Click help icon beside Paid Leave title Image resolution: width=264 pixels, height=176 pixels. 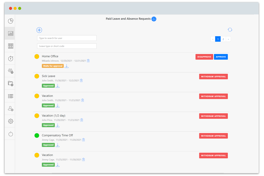(154, 19)
